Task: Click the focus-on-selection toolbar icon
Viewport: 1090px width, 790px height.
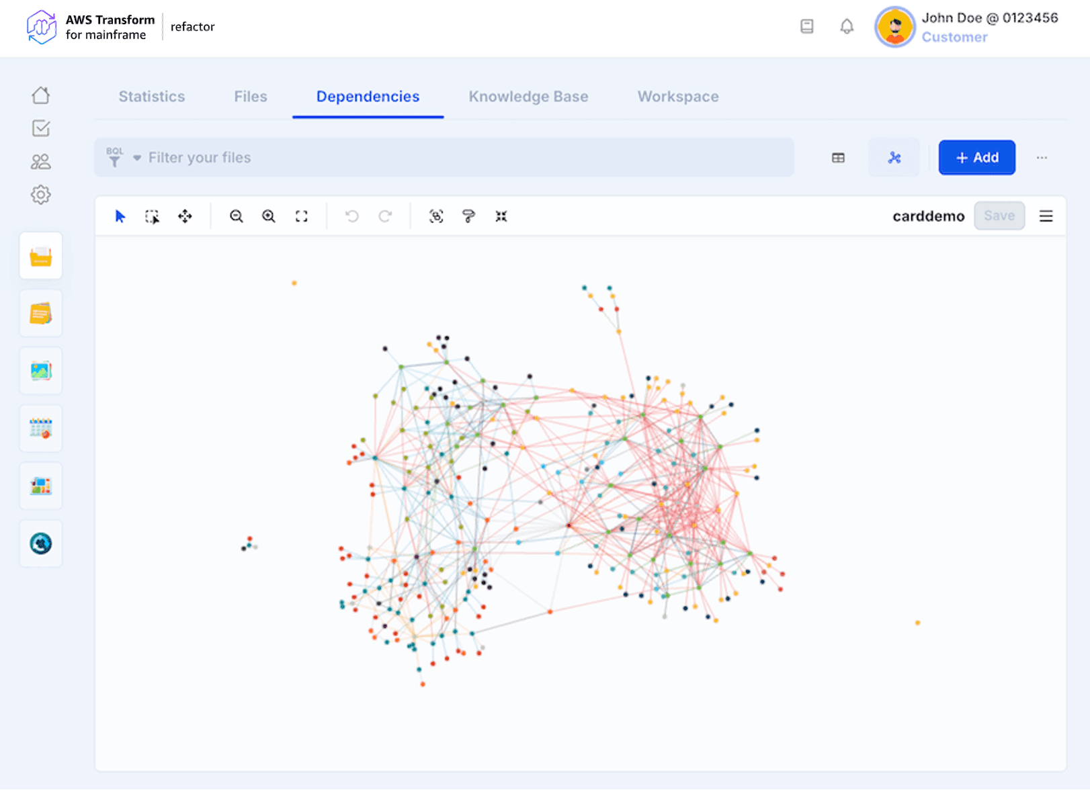Action: pyautogui.click(x=436, y=216)
